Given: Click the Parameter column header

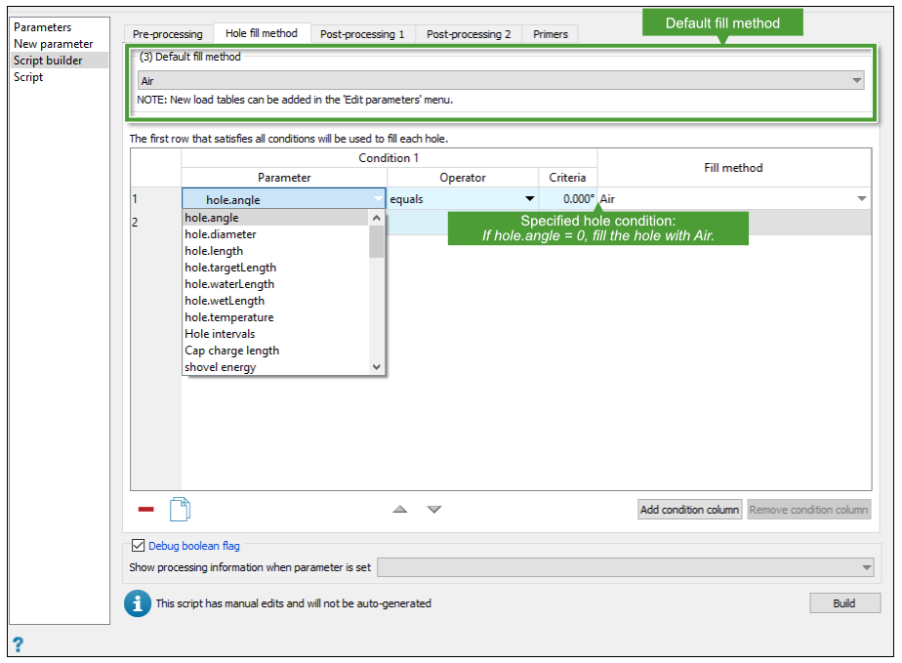Looking at the screenshot, I should click(284, 178).
